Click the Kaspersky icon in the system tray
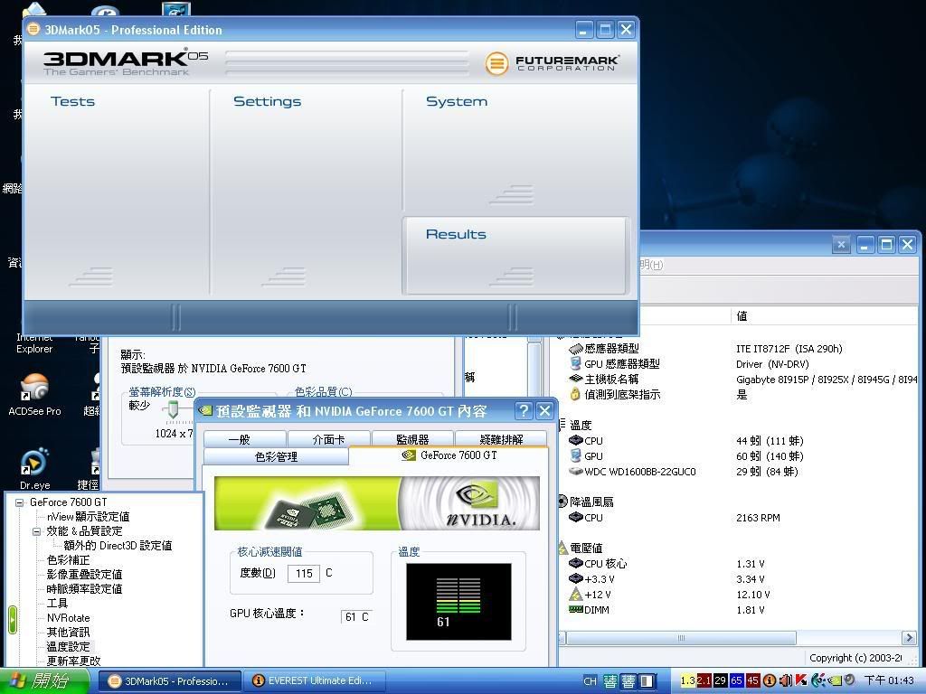 point(801,680)
